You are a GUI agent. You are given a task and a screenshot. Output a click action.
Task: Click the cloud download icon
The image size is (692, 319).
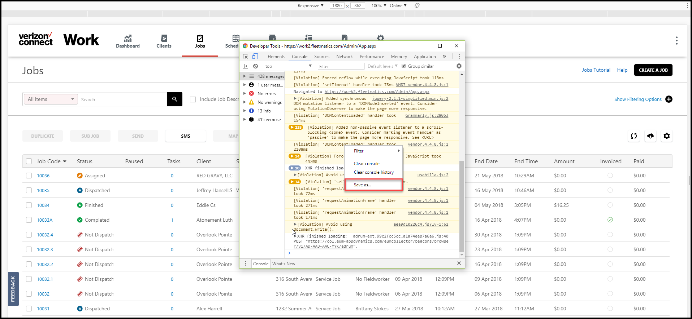point(650,136)
